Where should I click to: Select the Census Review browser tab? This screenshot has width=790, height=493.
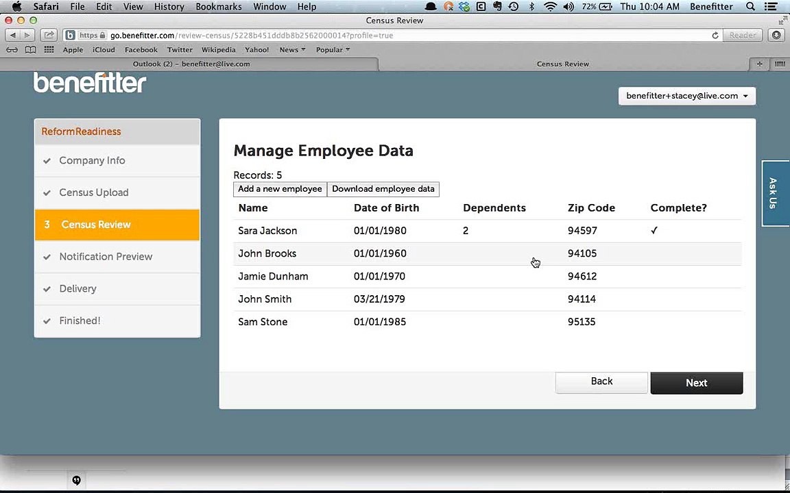pyautogui.click(x=563, y=64)
